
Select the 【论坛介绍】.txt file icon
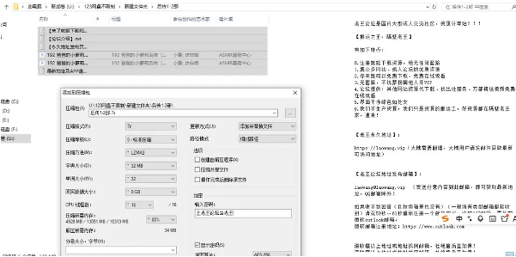point(42,39)
